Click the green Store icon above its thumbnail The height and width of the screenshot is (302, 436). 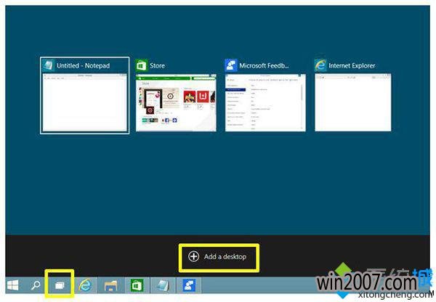(142, 65)
